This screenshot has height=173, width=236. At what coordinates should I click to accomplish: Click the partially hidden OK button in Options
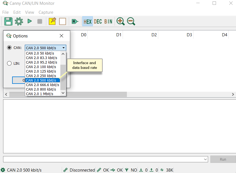point(19,80)
